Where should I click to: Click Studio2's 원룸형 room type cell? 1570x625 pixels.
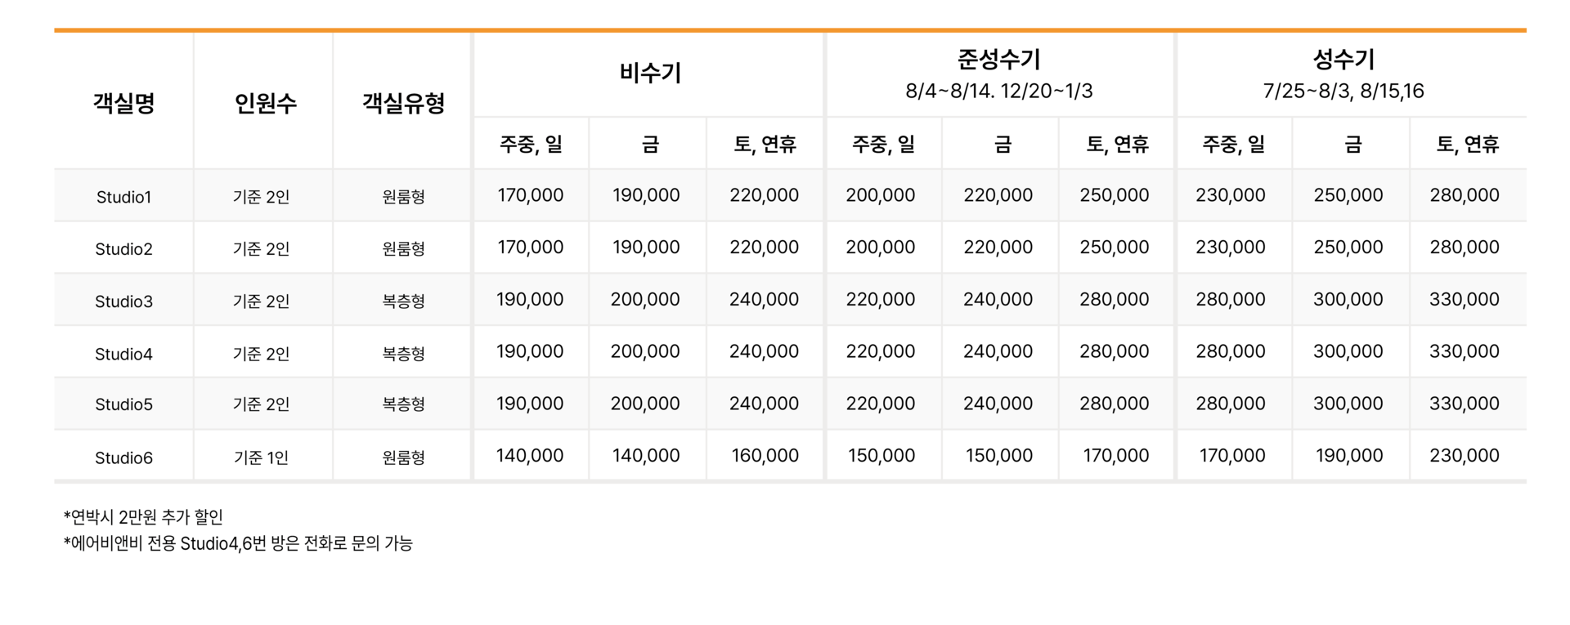click(x=403, y=248)
